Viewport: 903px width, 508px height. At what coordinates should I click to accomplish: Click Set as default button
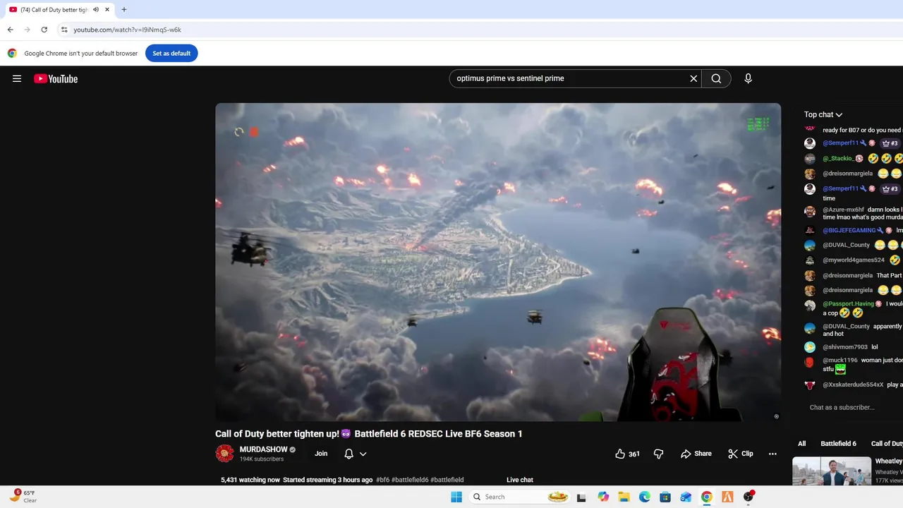pos(171,53)
